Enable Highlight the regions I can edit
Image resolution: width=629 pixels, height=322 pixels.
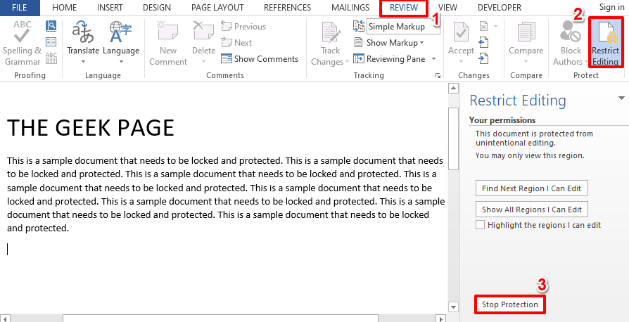[481, 225]
